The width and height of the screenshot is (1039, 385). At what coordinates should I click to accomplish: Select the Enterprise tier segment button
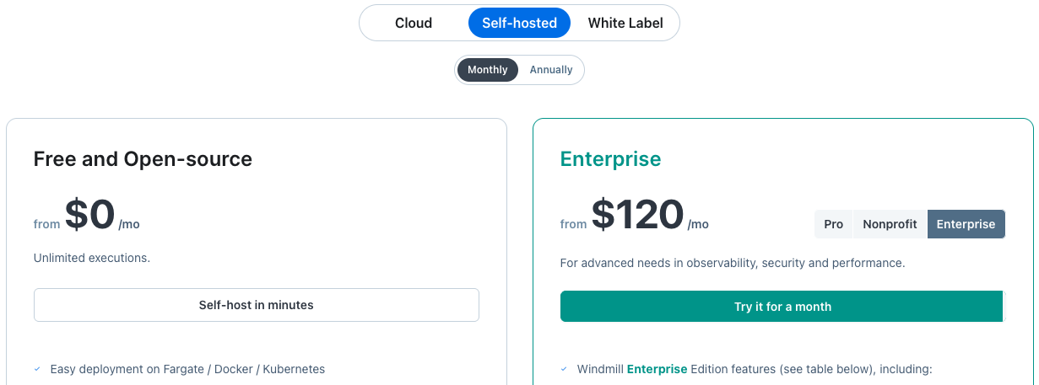(x=966, y=224)
